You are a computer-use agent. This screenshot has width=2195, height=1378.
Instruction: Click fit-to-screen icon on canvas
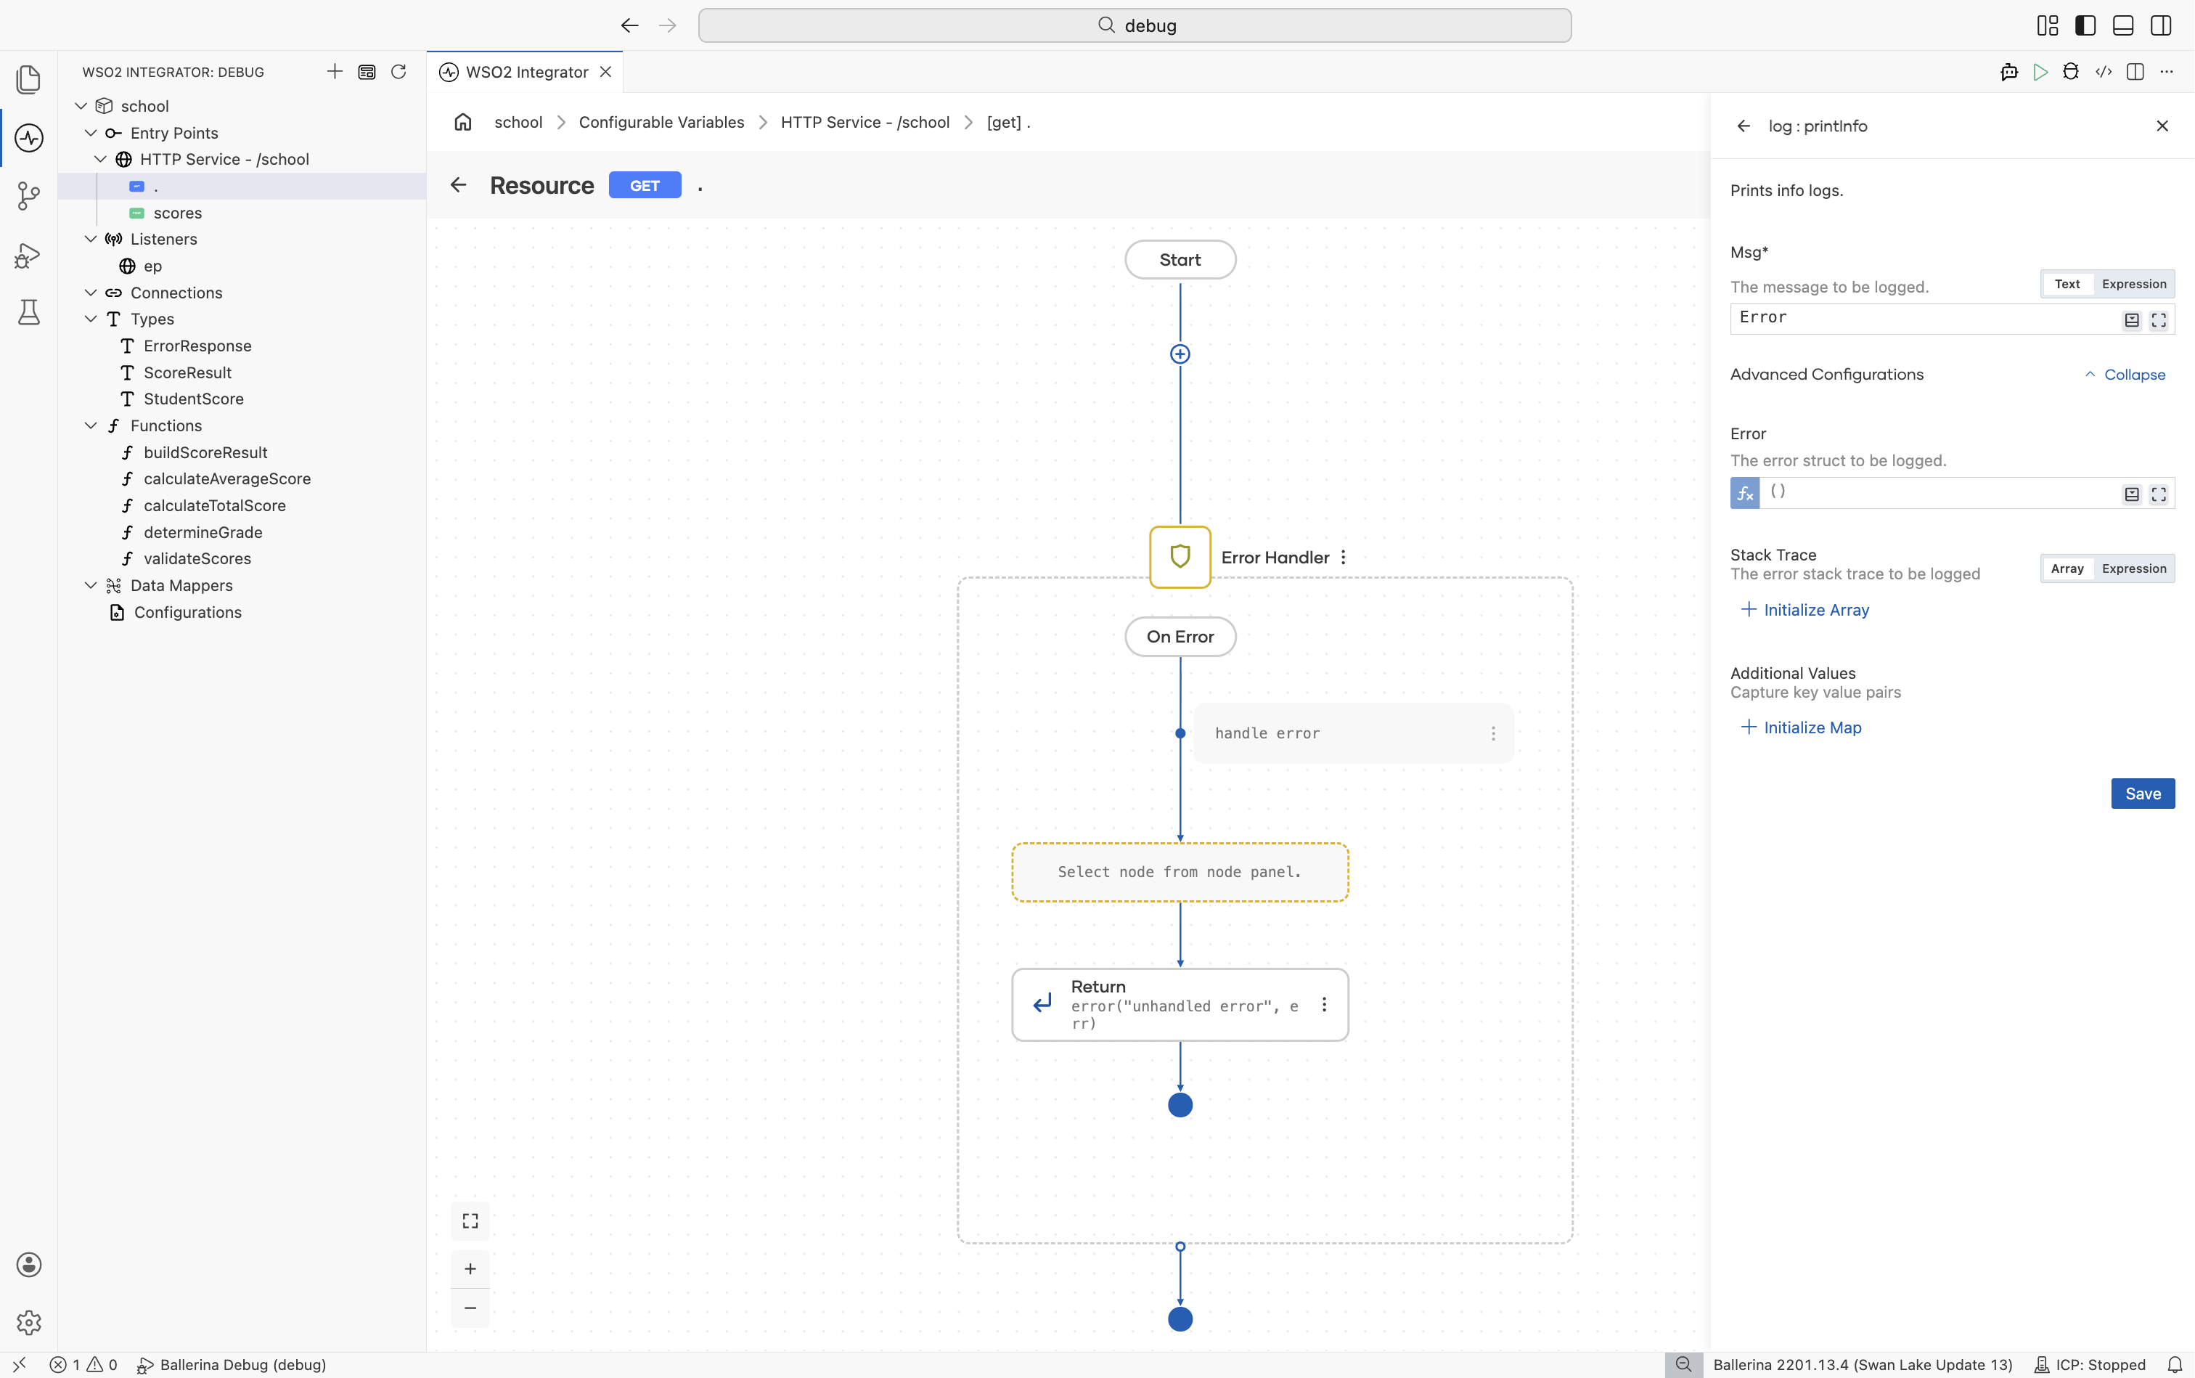(x=470, y=1221)
